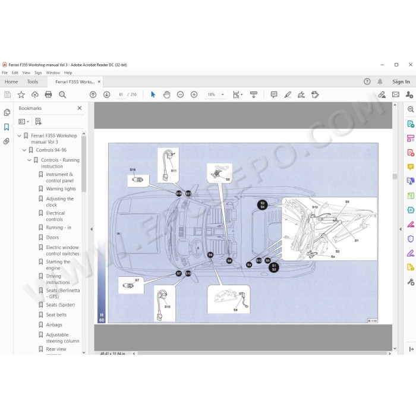Click the page number field showing 61
Viewport: 416px width, 416px height.
tap(121, 94)
